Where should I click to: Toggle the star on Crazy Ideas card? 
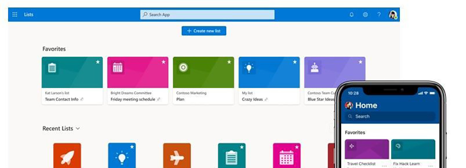(295, 62)
